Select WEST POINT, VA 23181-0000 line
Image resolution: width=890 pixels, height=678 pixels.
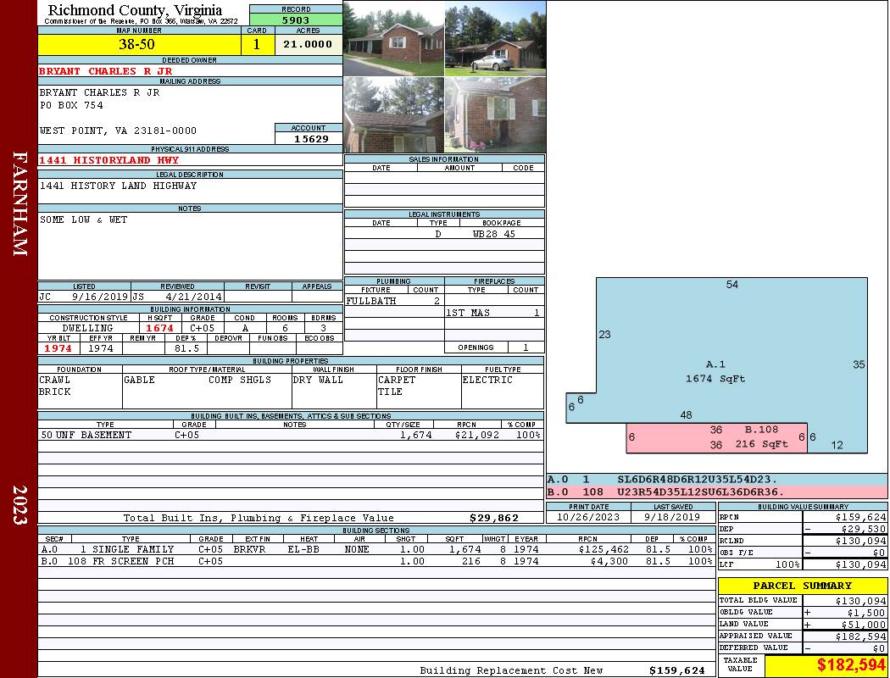[x=118, y=131]
